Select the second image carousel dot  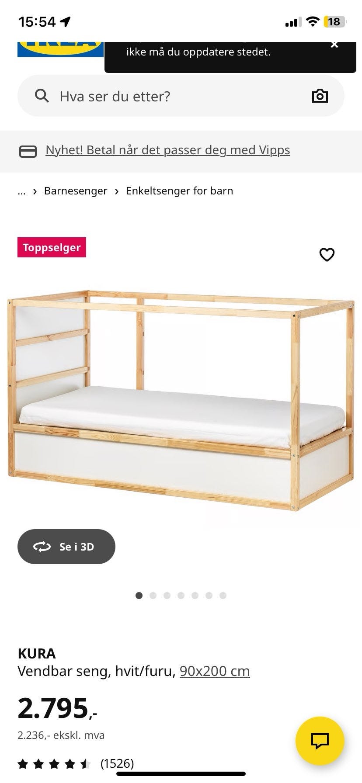153,596
